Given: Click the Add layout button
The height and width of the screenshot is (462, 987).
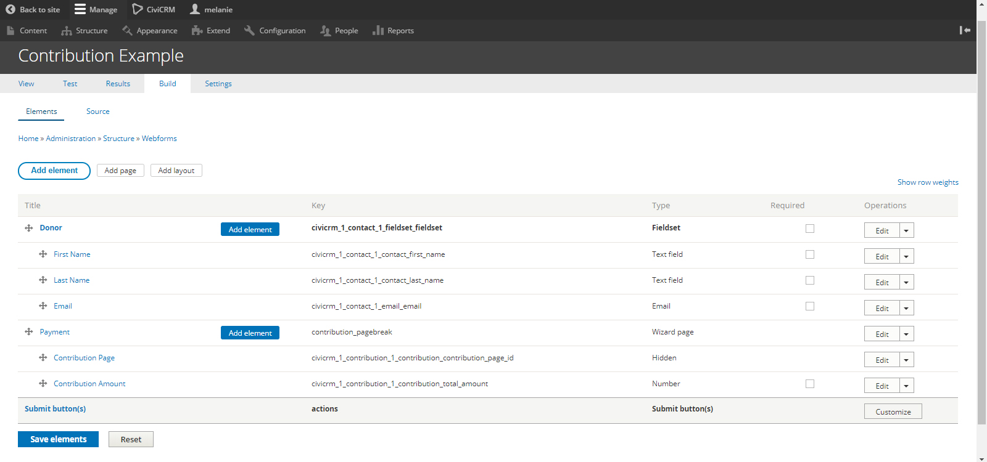Looking at the screenshot, I should (176, 171).
